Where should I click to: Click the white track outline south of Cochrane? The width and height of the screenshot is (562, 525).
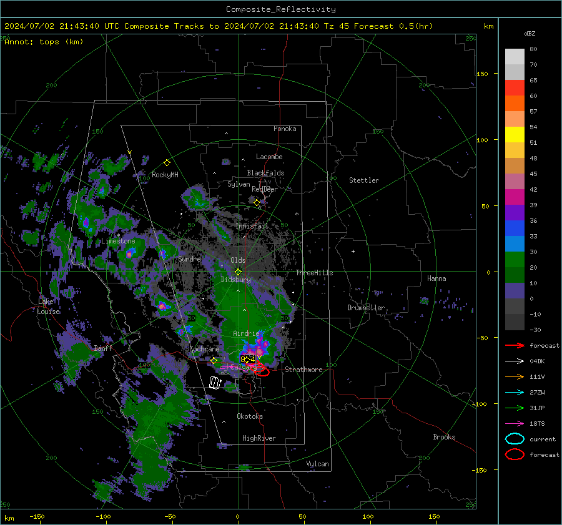click(x=215, y=383)
